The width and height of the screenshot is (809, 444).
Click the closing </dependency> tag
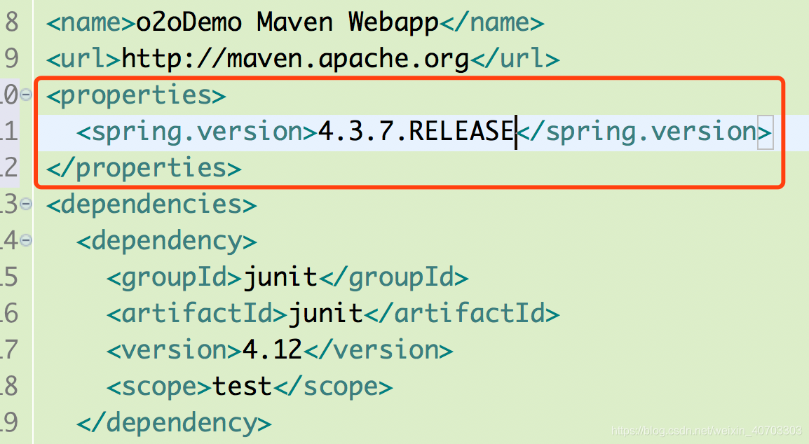pyautogui.click(x=174, y=424)
